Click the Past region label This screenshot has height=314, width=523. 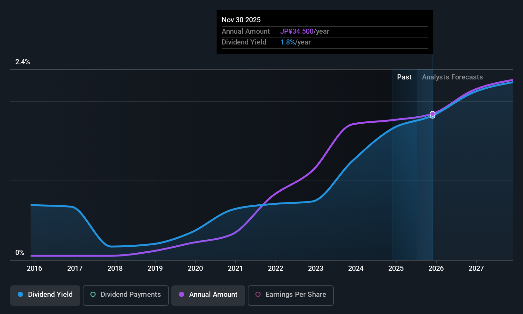pos(404,77)
